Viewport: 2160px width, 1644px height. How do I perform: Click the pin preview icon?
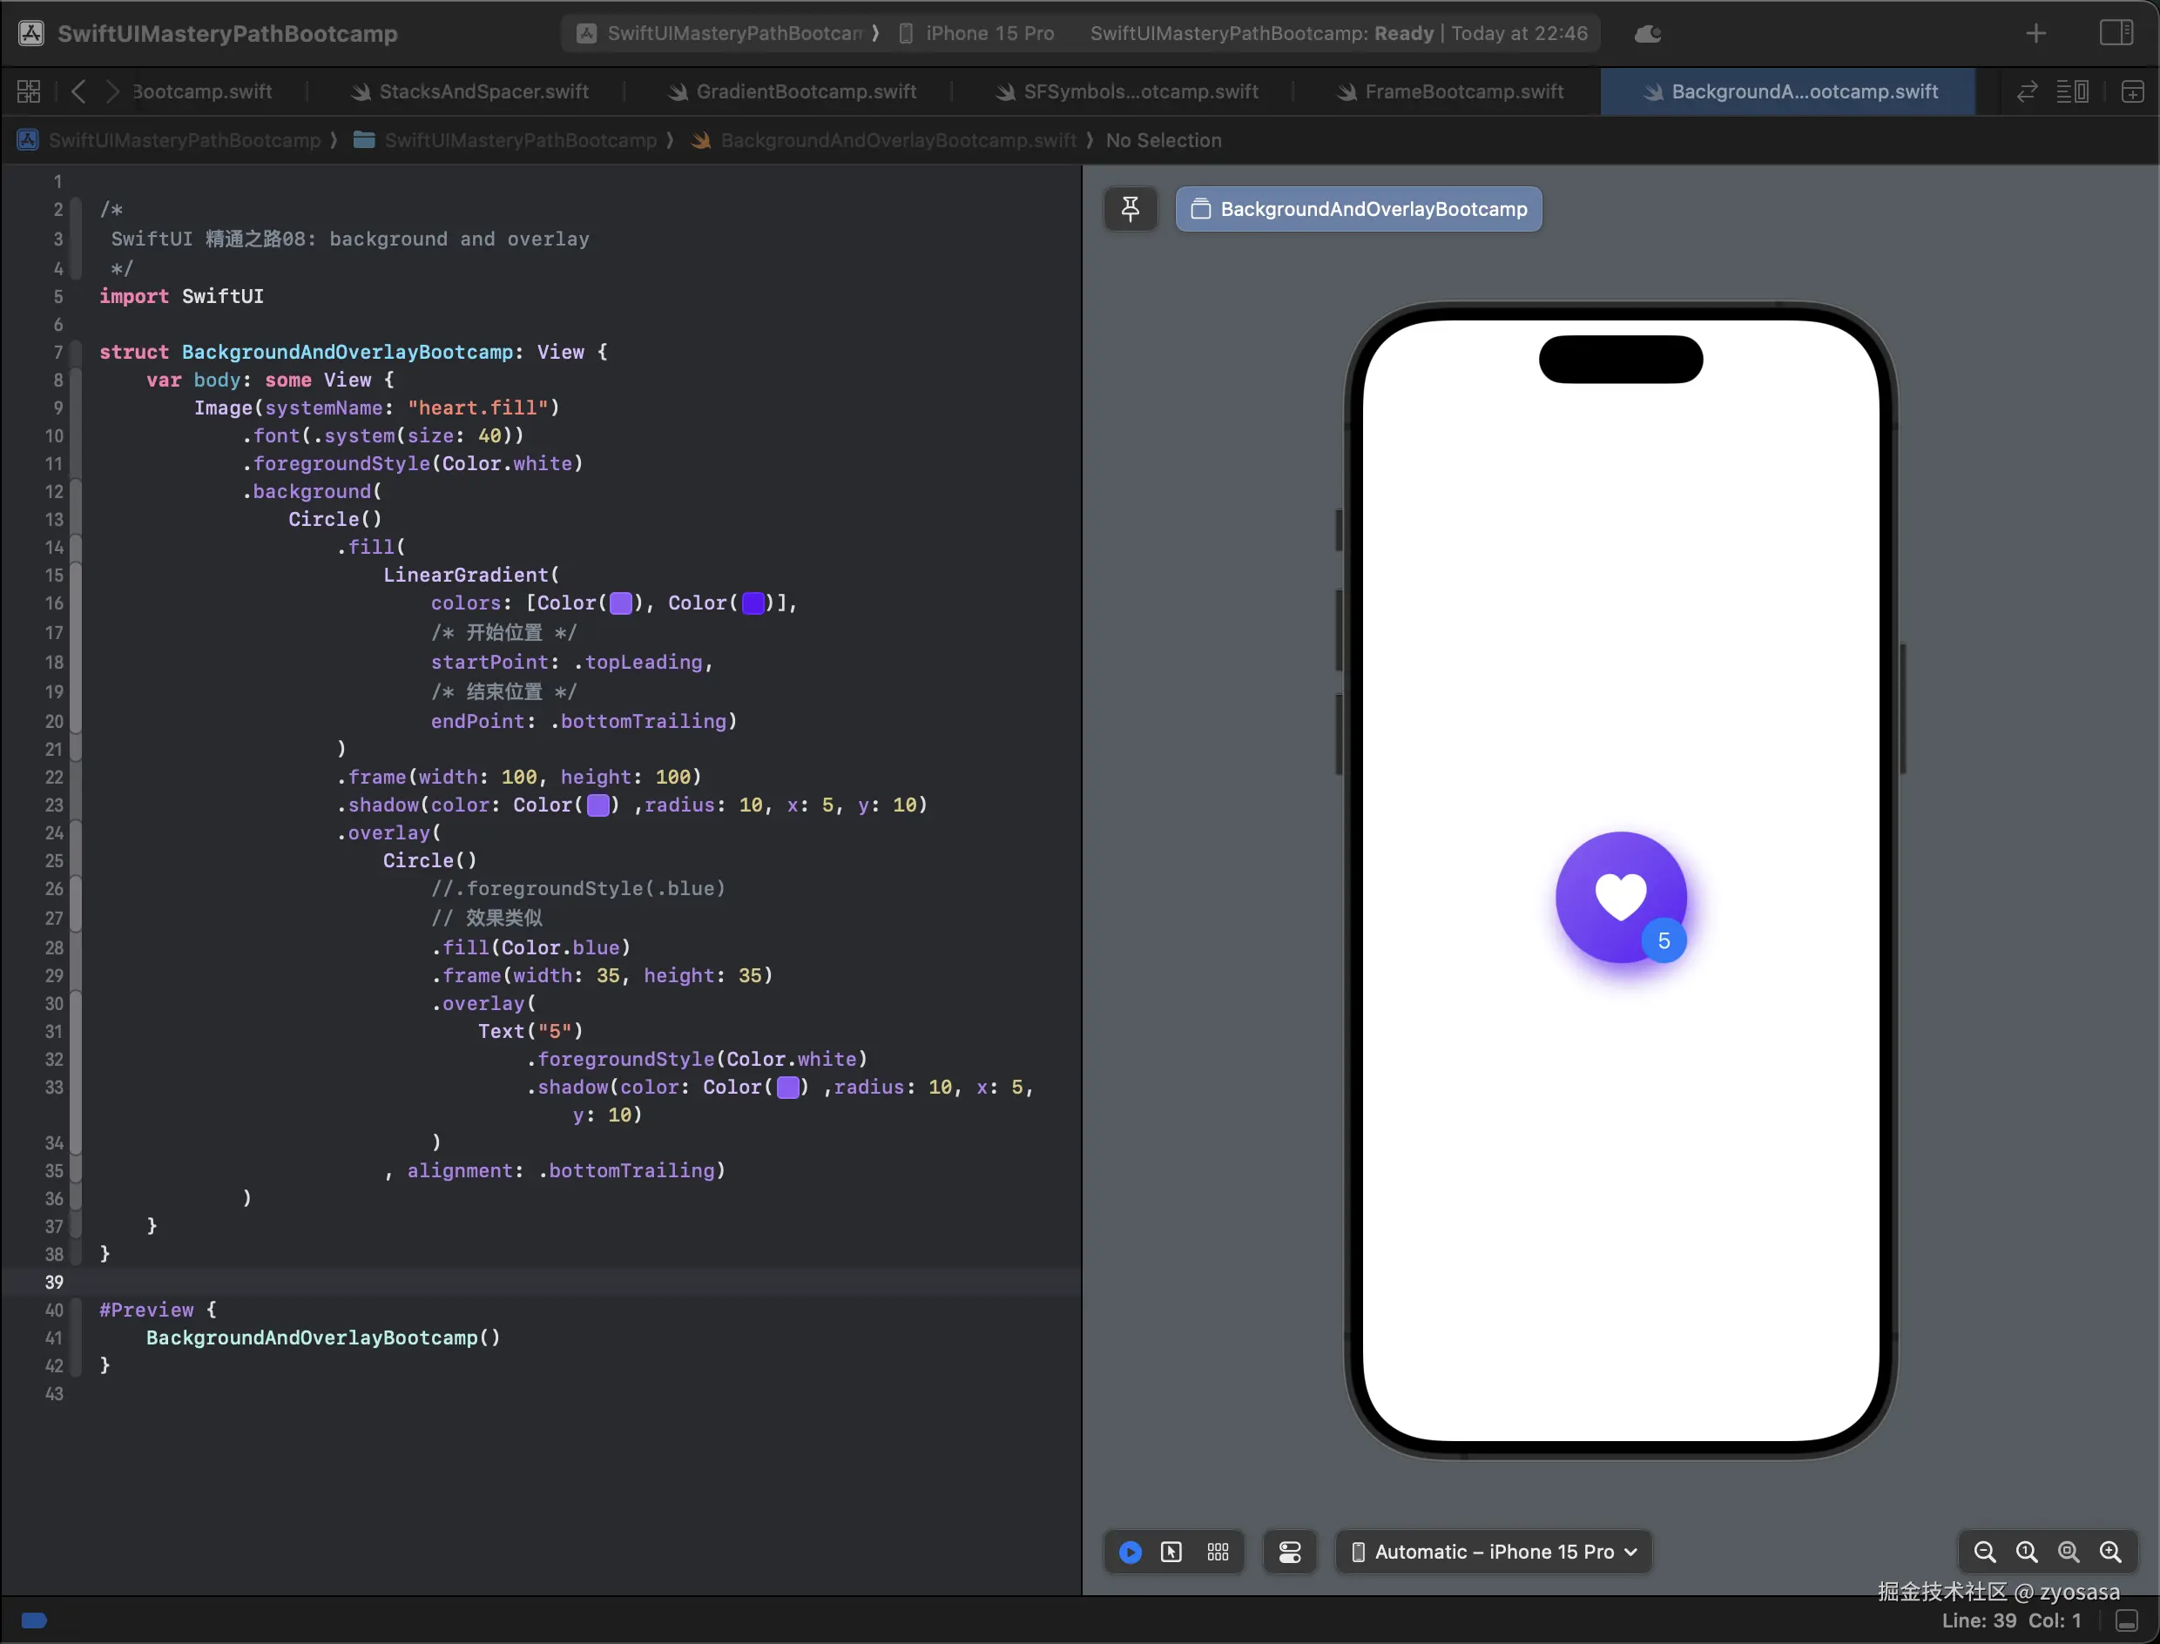coord(1131,208)
